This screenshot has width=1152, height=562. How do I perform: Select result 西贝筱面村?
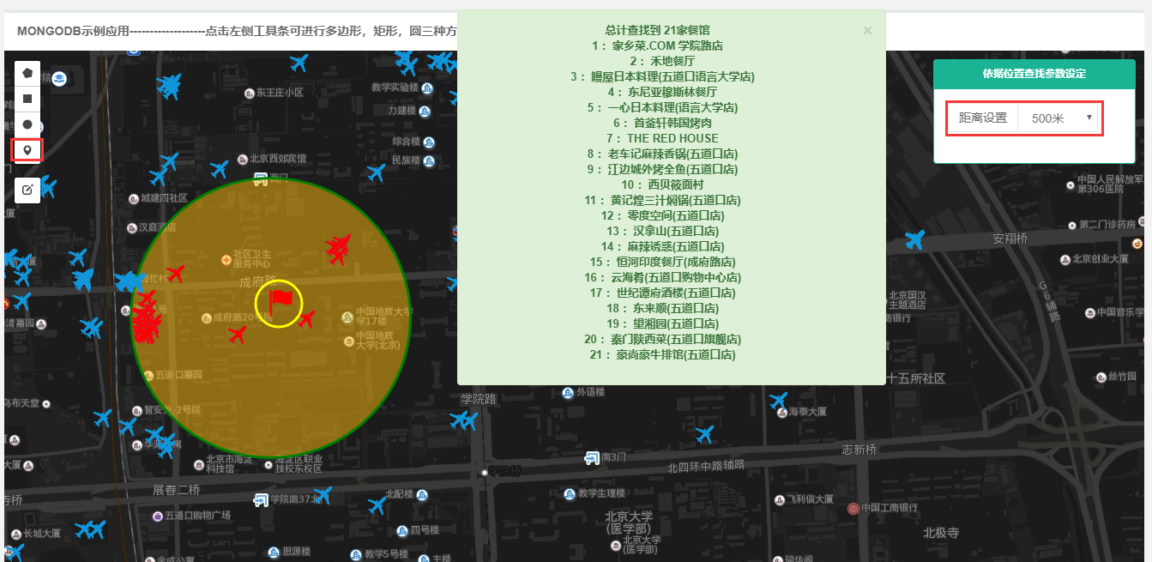click(x=663, y=184)
